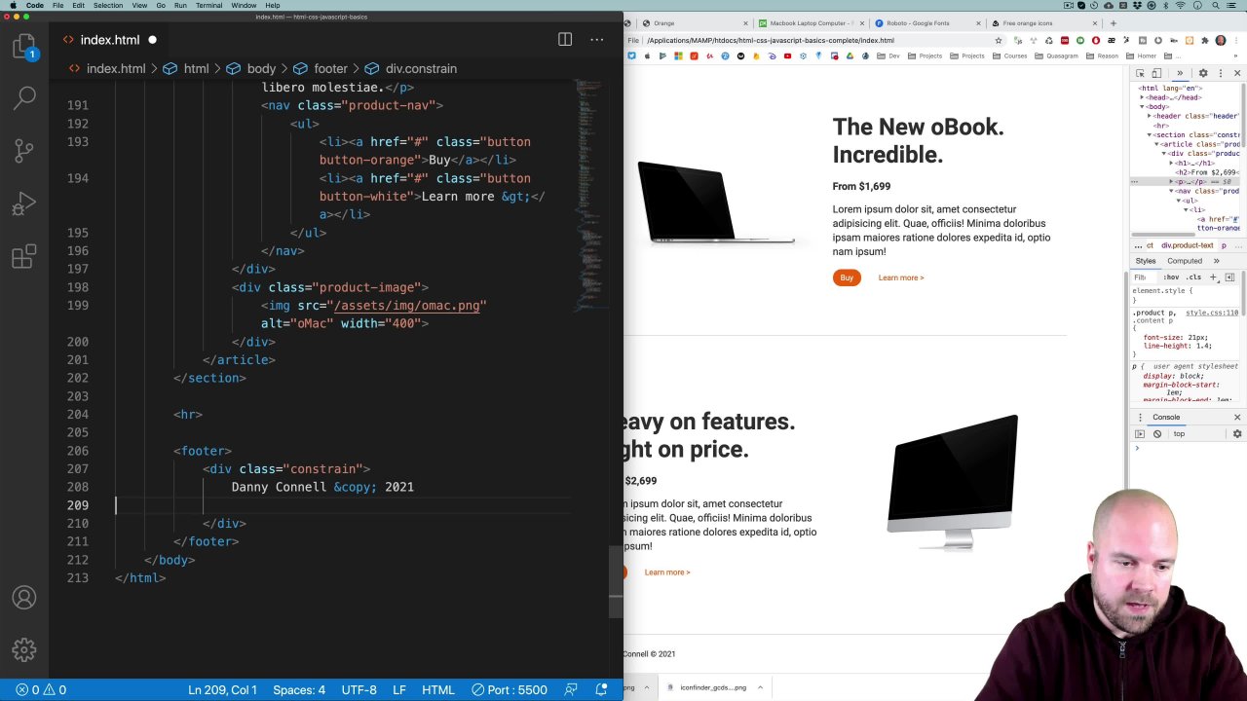The image size is (1247, 701).
Task: Expand the head element in DOM tree
Action: coord(1142,97)
